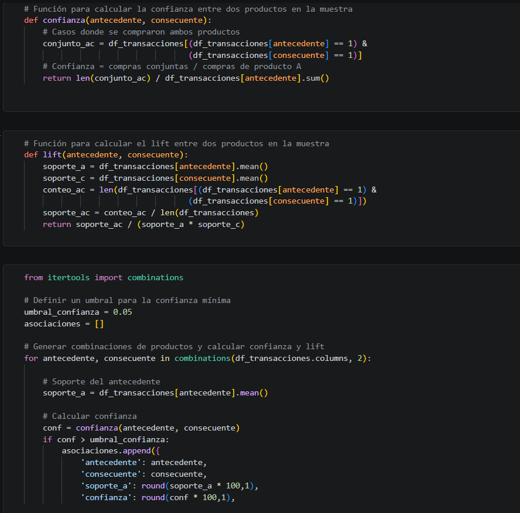
Task: Click the conjunto_ac filtering expression
Action: coord(176,43)
